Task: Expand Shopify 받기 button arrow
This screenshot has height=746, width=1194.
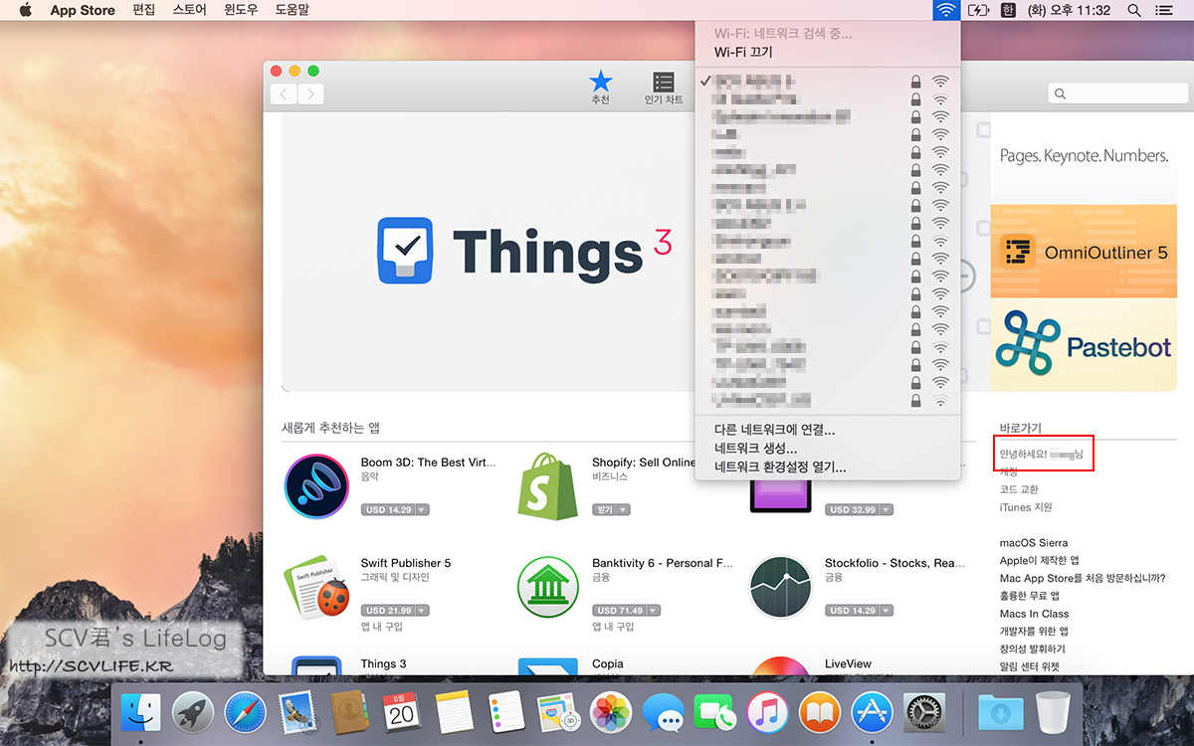Action: click(622, 509)
